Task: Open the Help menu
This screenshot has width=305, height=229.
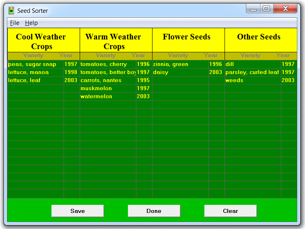Action: 31,23
